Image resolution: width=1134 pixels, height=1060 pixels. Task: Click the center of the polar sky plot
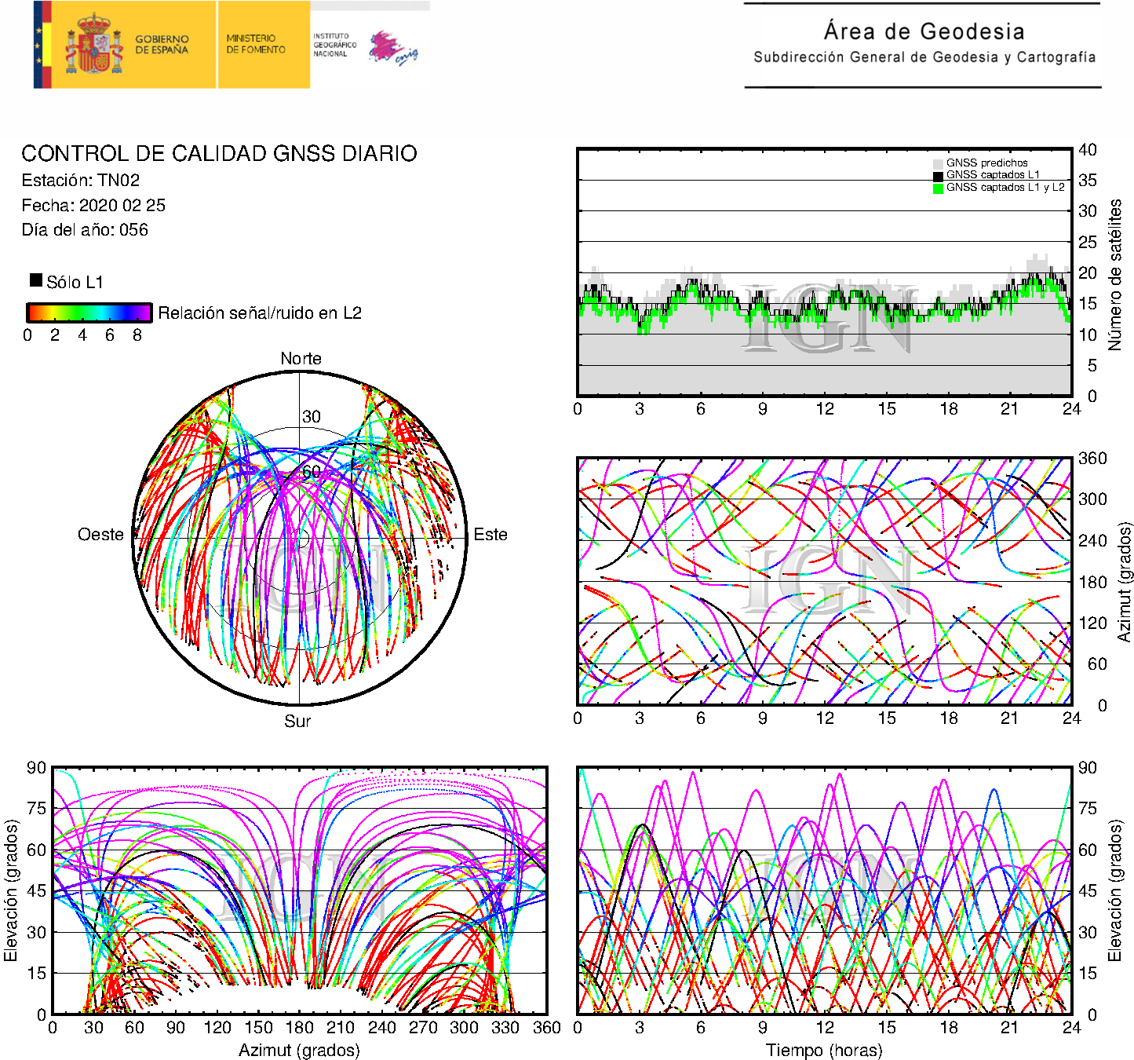[x=300, y=539]
